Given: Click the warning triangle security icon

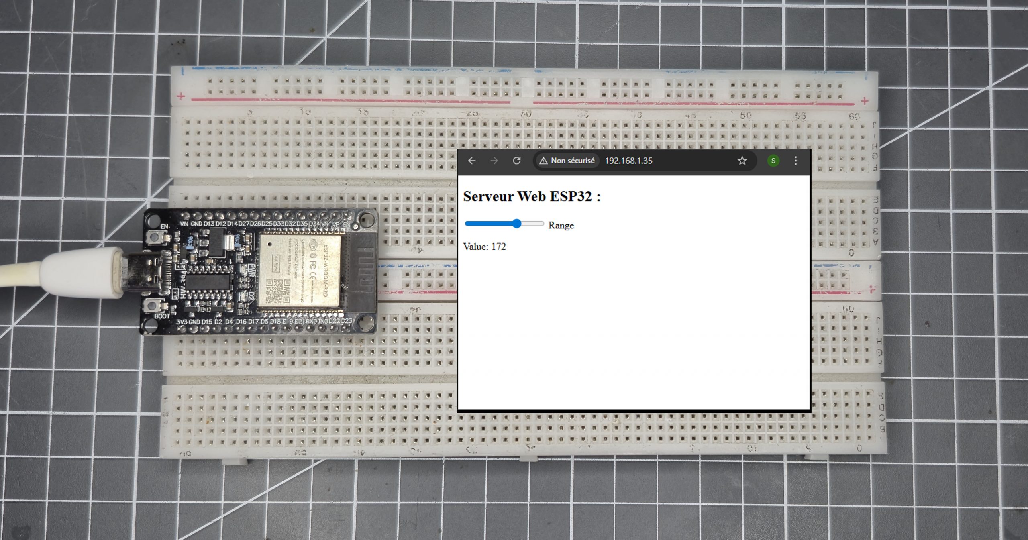Looking at the screenshot, I should point(543,161).
